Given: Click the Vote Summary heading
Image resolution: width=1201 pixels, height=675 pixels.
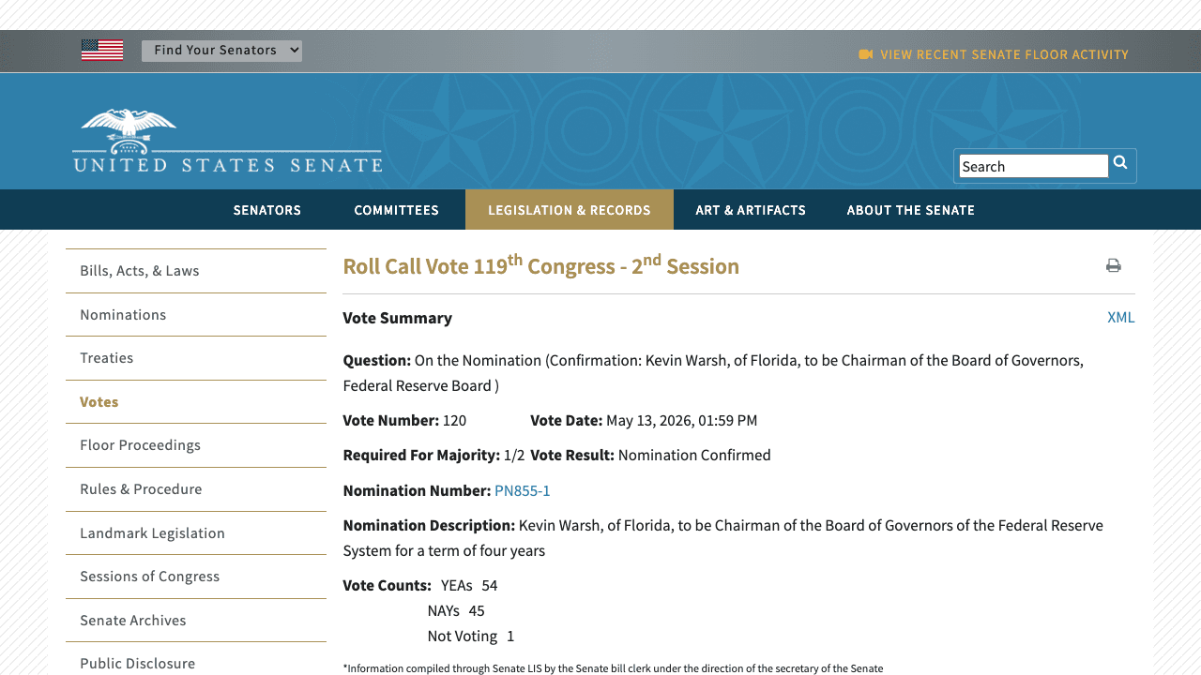Looking at the screenshot, I should pyautogui.click(x=398, y=318).
